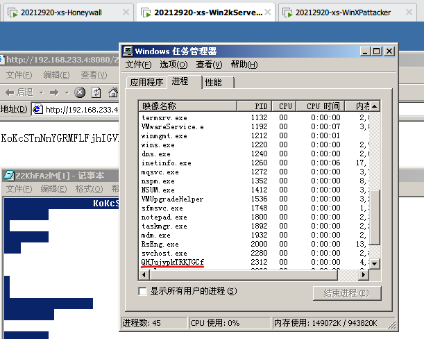
Task: Click the Notepad title bar icon
Action: pos(9,176)
